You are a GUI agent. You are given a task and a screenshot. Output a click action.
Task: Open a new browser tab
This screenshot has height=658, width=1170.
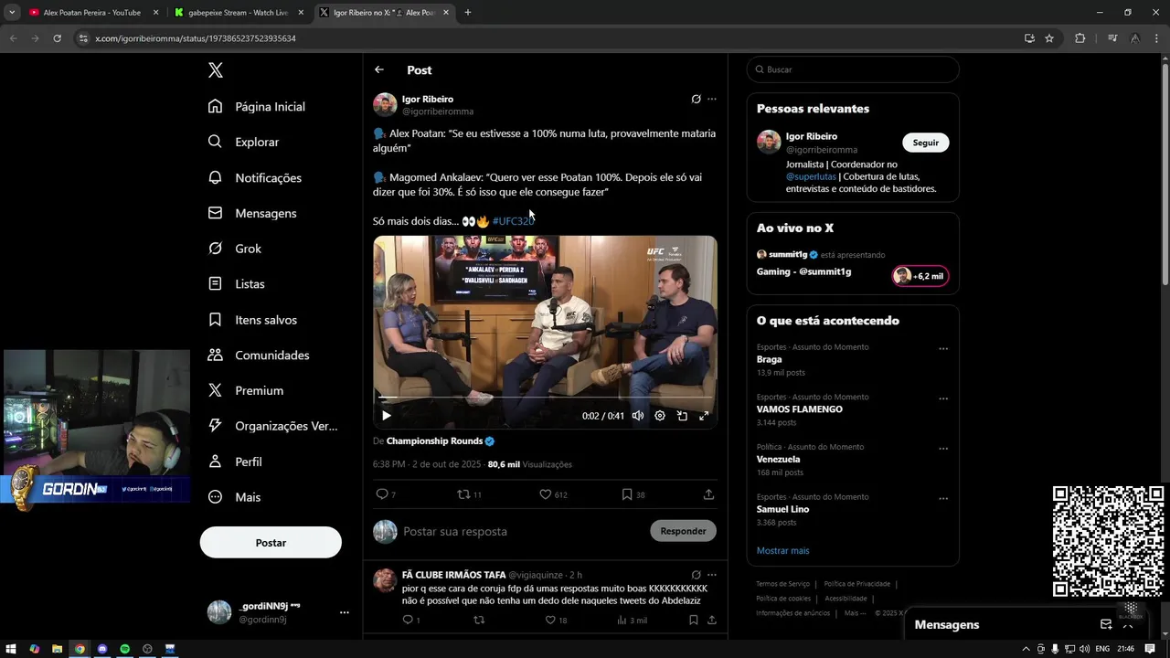point(468,13)
